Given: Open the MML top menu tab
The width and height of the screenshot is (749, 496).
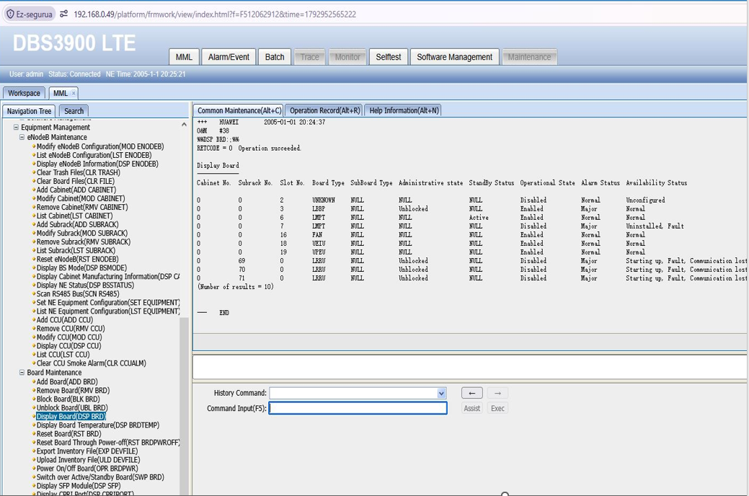Looking at the screenshot, I should [x=184, y=57].
